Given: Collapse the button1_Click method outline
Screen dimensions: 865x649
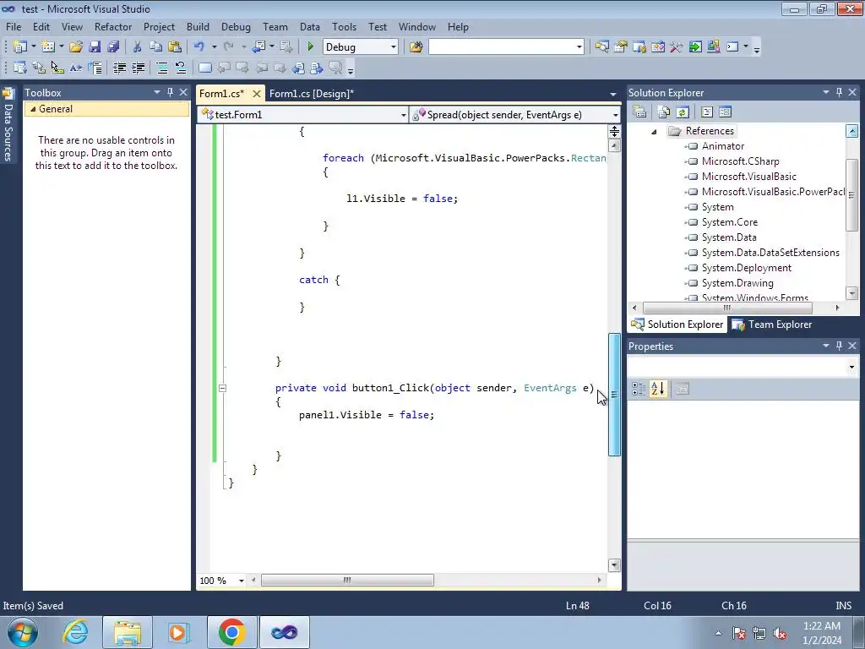Looking at the screenshot, I should [x=222, y=388].
